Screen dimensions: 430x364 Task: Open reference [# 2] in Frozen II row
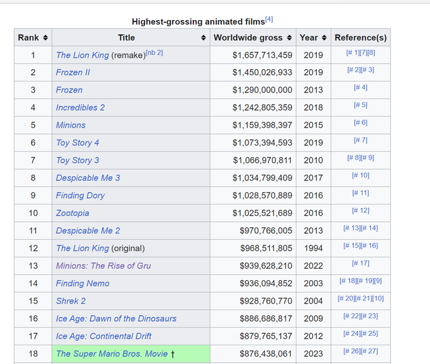coord(354,70)
